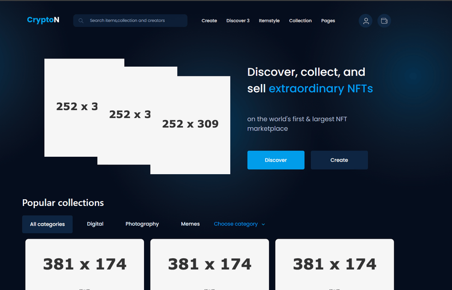
Task: Click the CryptoN logo
Action: click(43, 20)
